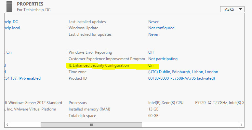Image resolution: width=252 pixels, height=130 pixels.
Task: Click Windows Update 'Not configured' link
Action: click(161, 28)
